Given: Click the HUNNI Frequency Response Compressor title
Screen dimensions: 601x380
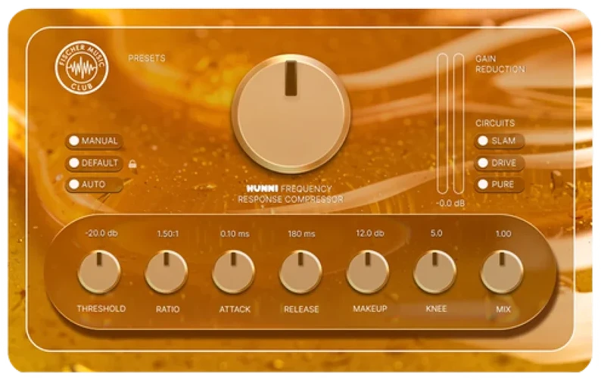Looking at the screenshot, I should (x=291, y=194).
